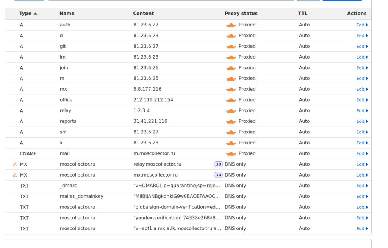Click the TTL column header
The image size is (388, 248).
302,14
